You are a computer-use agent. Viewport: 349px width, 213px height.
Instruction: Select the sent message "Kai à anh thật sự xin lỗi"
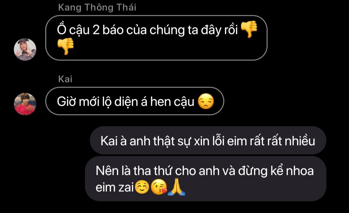pyautogui.click(x=208, y=141)
